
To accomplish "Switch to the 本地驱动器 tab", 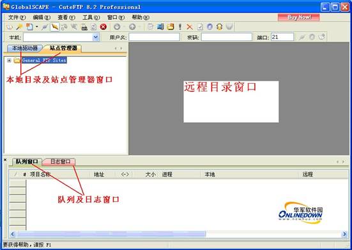I will coord(25,48).
